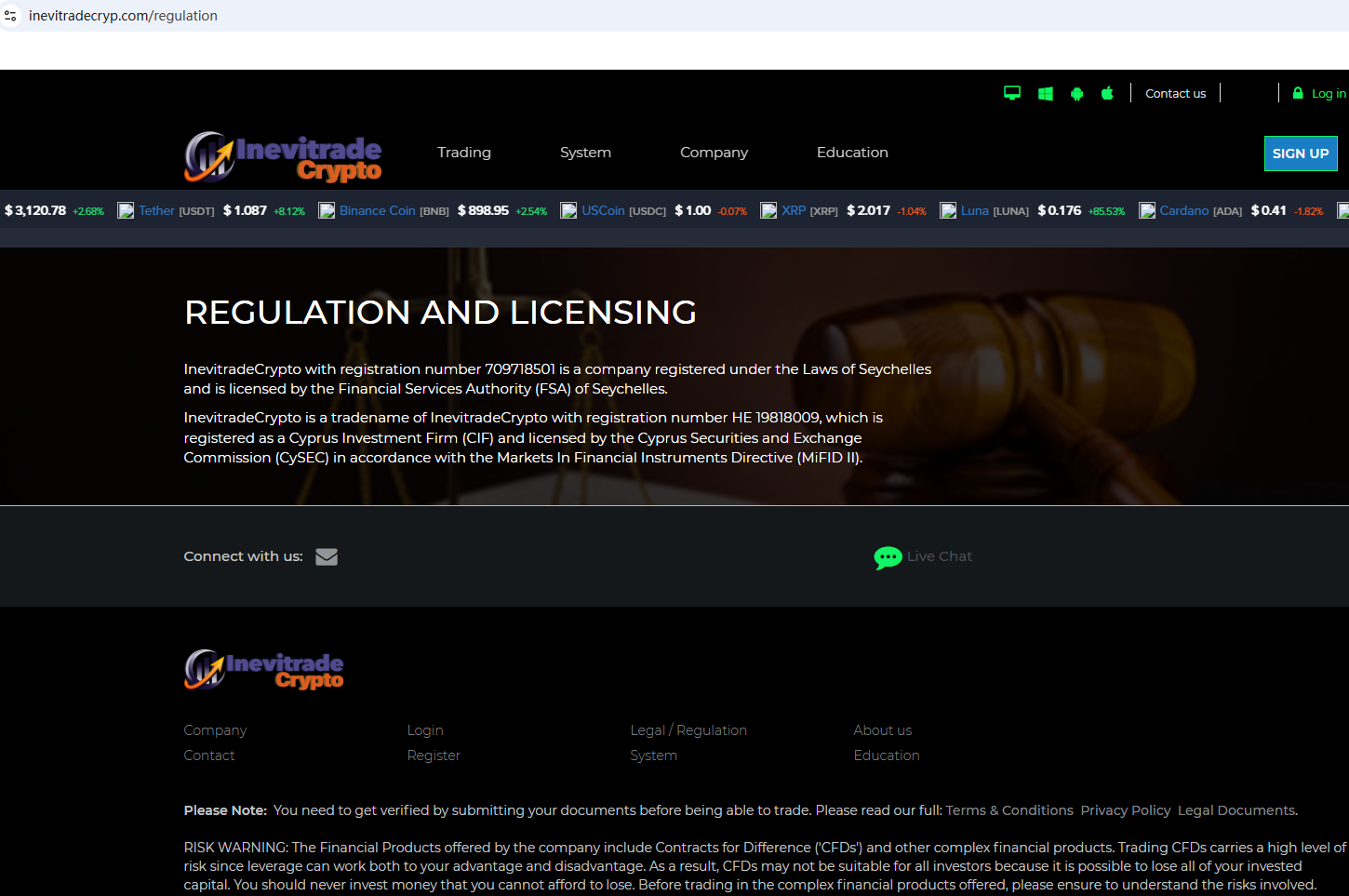Image resolution: width=1349 pixels, height=896 pixels.
Task: Click the Windows download icon
Action: click(1045, 93)
